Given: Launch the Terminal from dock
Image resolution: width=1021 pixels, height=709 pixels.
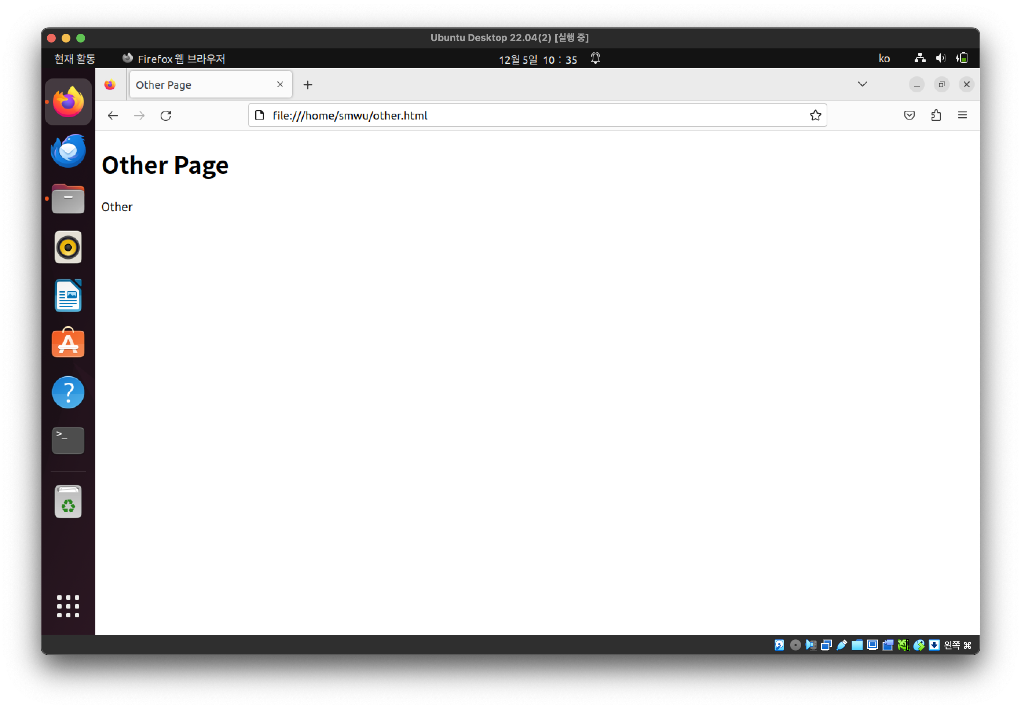Looking at the screenshot, I should point(68,440).
